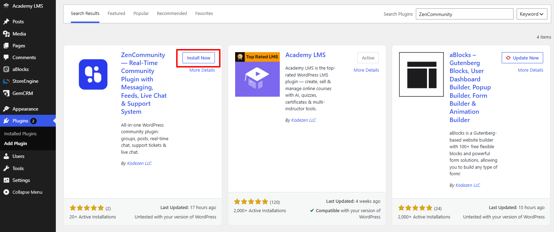Switch to the Popular tab
Viewport: 554px width, 232px height.
tap(141, 14)
